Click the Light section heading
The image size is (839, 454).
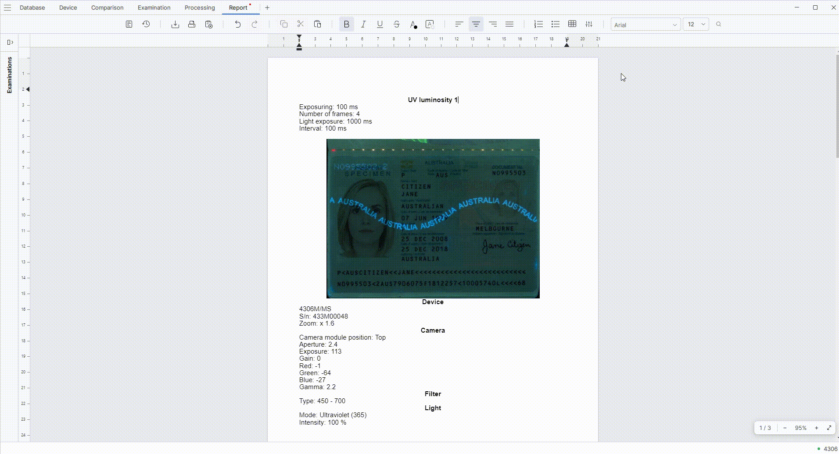coord(433,408)
